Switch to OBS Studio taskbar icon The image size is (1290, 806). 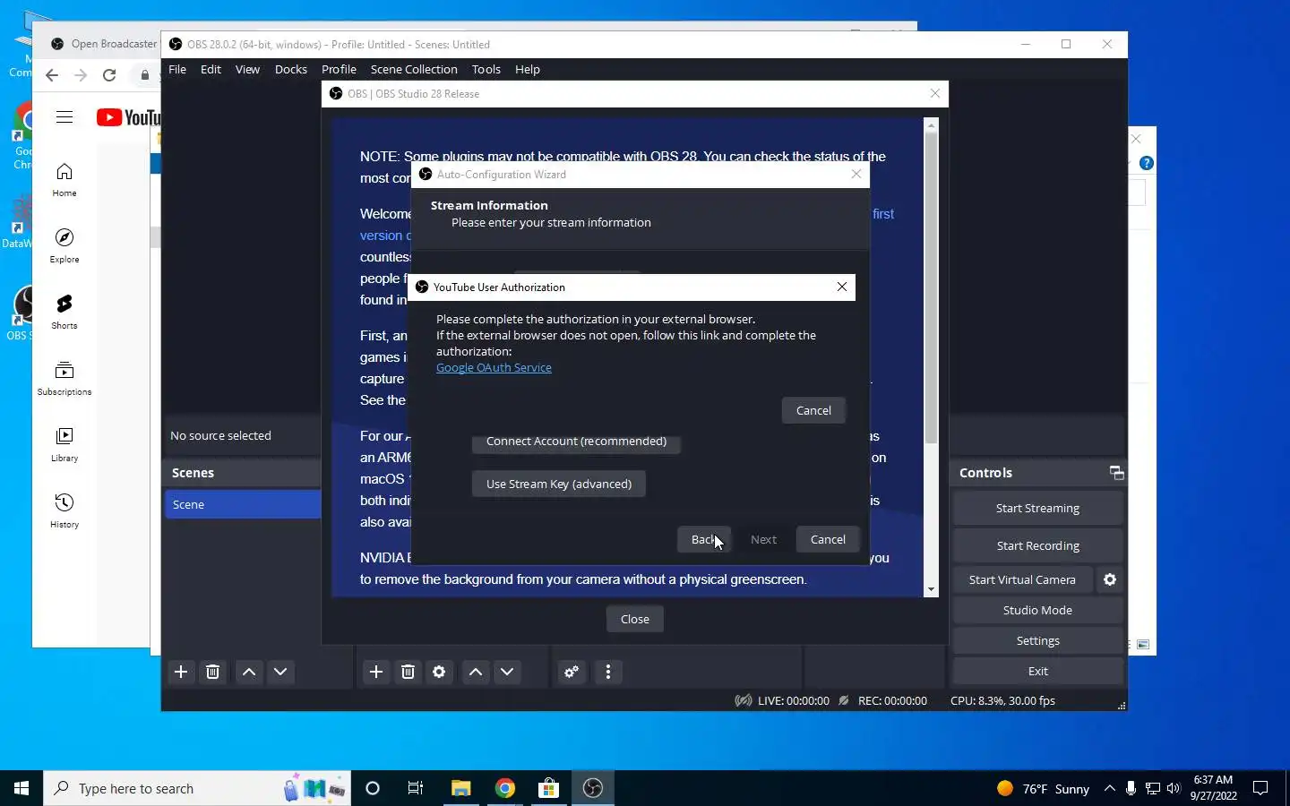click(x=593, y=788)
